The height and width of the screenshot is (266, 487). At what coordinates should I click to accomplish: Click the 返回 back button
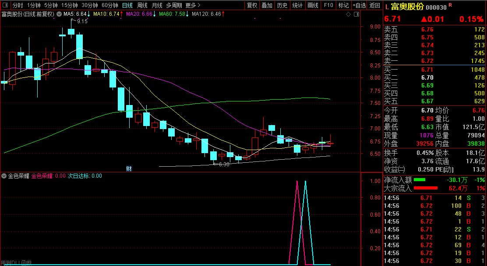click(x=375, y=5)
